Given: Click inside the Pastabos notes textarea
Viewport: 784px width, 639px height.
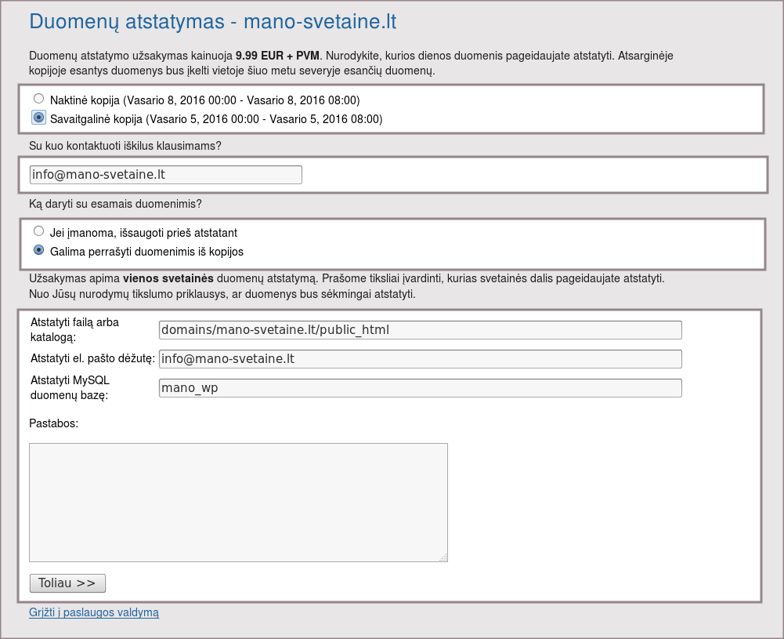Looking at the screenshot, I should pos(238,502).
